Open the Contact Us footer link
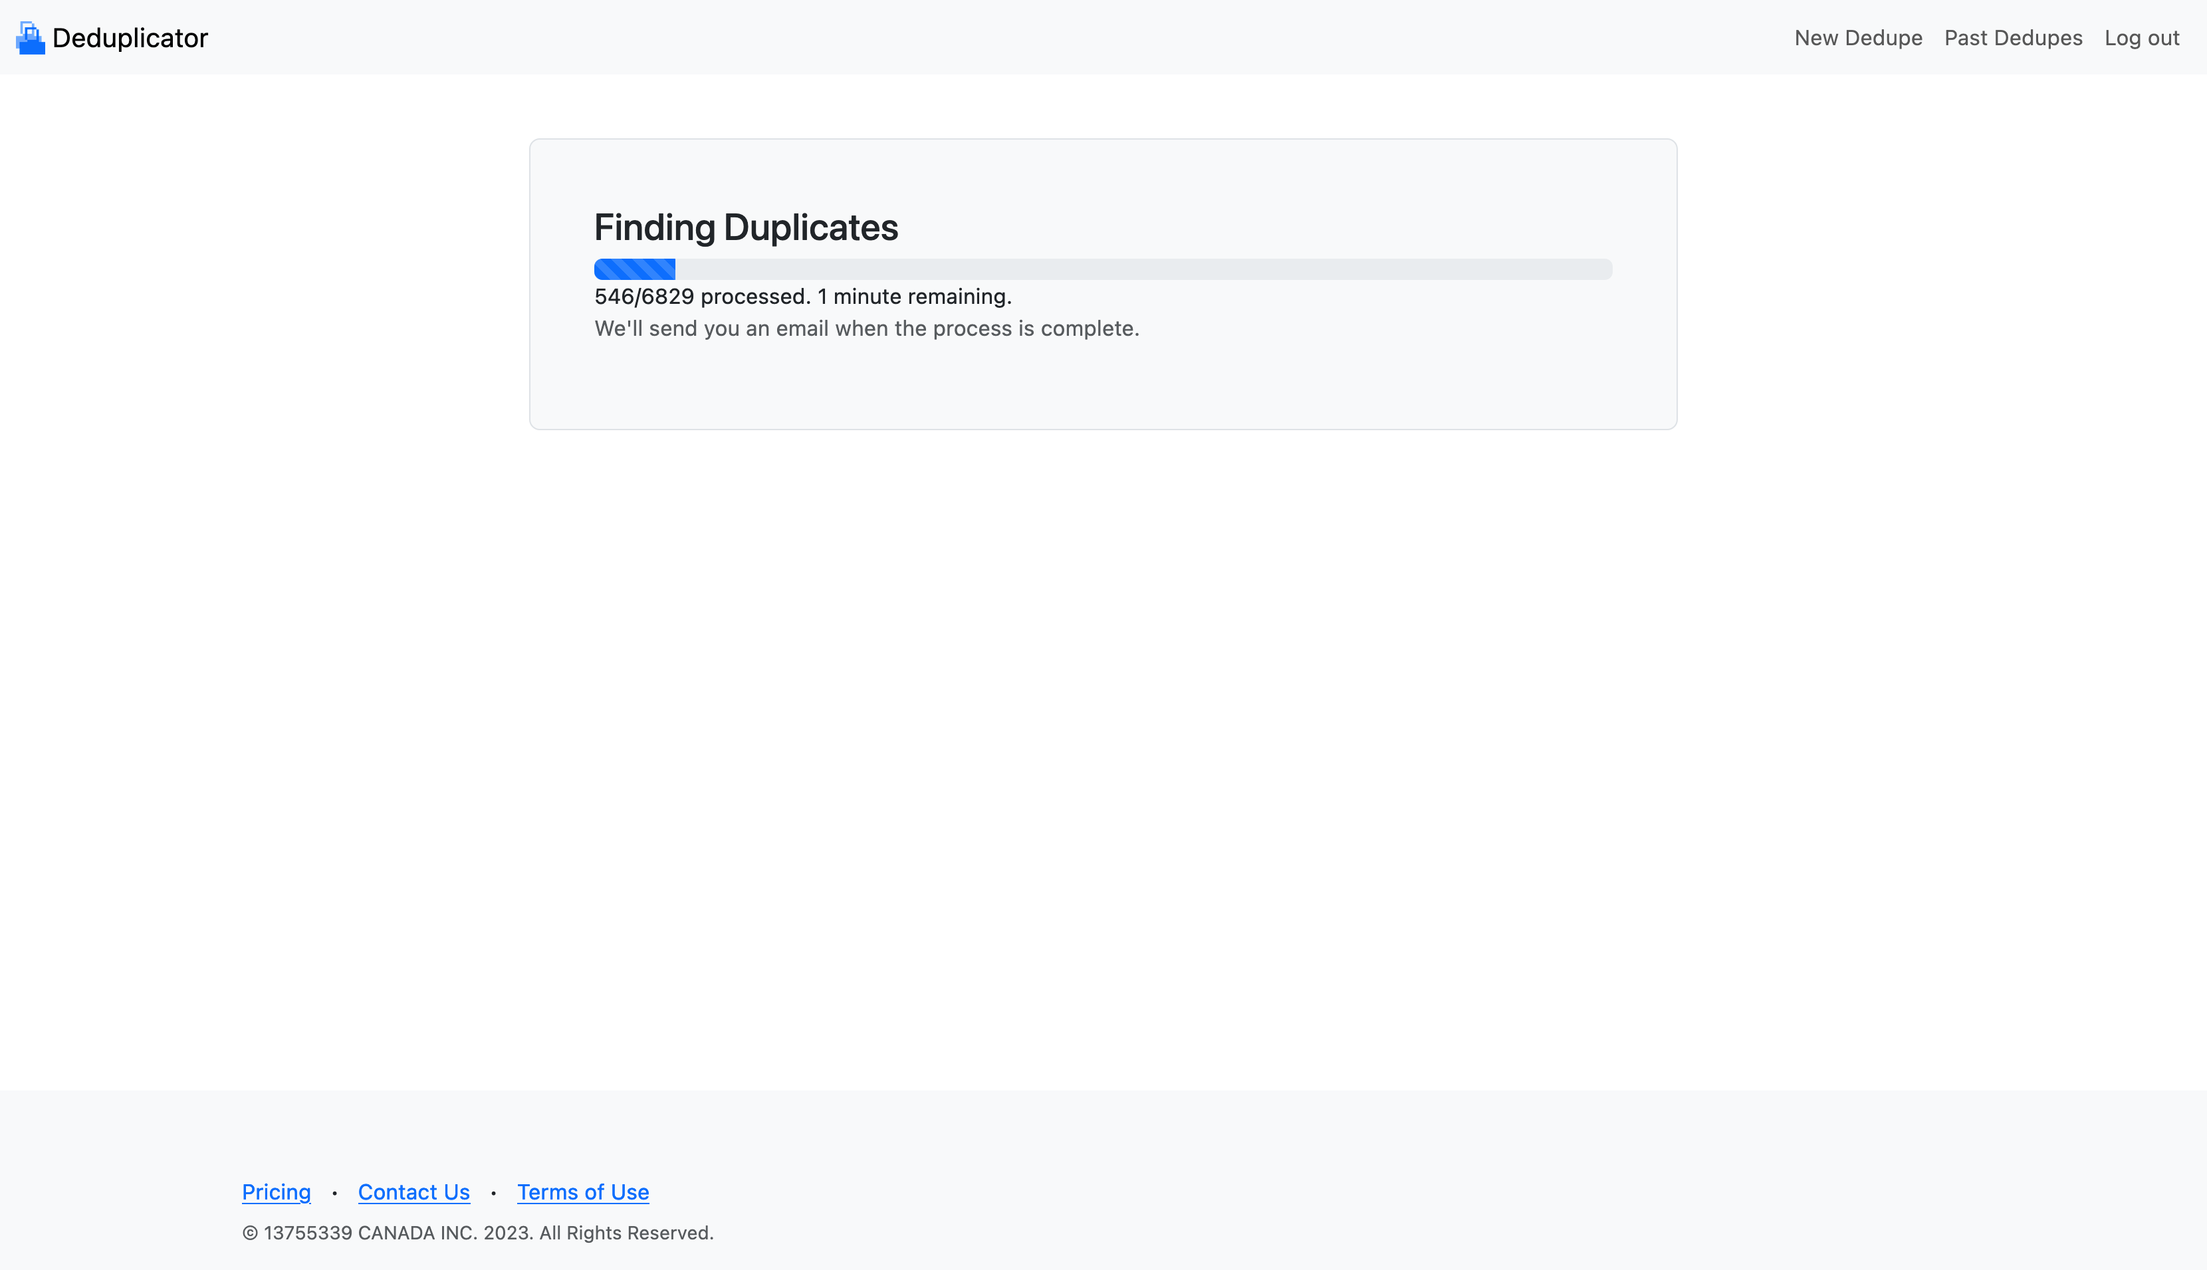2207x1270 pixels. [413, 1192]
